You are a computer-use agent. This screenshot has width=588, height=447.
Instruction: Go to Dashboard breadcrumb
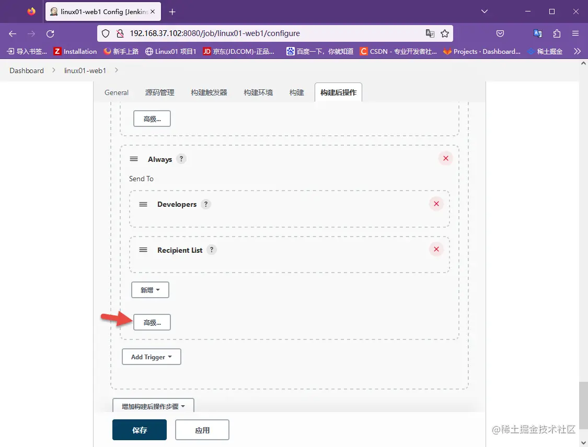coord(27,71)
